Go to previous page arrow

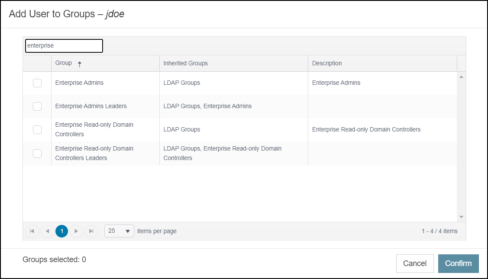click(x=47, y=231)
